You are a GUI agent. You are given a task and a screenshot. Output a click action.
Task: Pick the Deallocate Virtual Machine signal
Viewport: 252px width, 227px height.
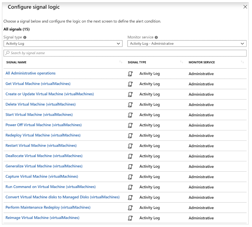44,156
